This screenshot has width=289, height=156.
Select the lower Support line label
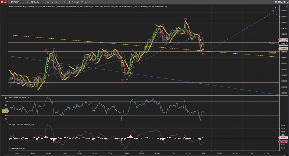point(273,53)
